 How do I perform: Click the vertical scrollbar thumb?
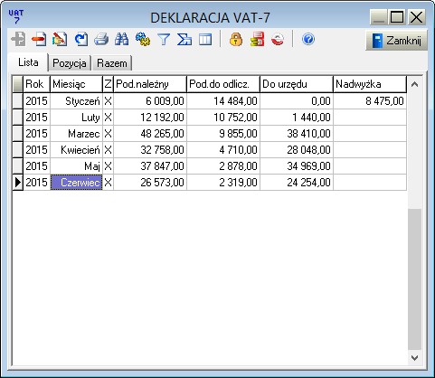414,279
